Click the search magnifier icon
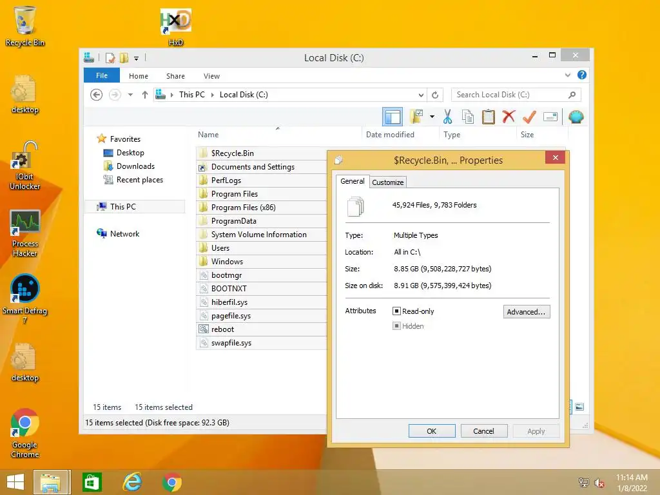Image resolution: width=660 pixels, height=495 pixels. [572, 95]
